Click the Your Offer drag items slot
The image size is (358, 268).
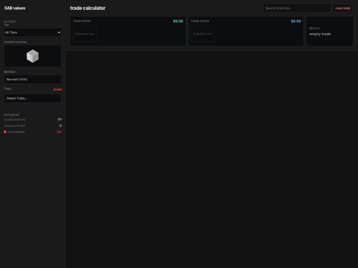click(85, 34)
